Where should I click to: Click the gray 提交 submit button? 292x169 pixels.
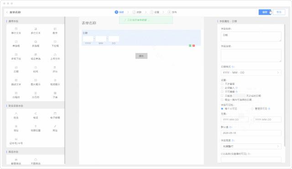[141, 56]
